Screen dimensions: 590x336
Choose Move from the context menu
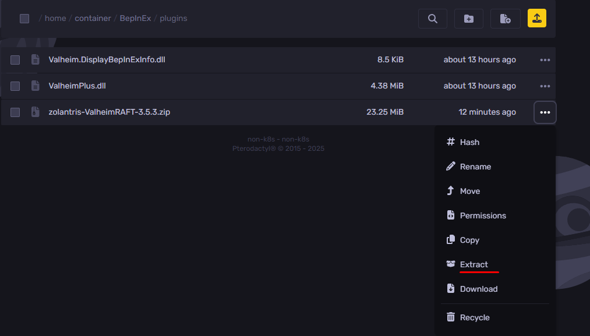(x=495, y=191)
